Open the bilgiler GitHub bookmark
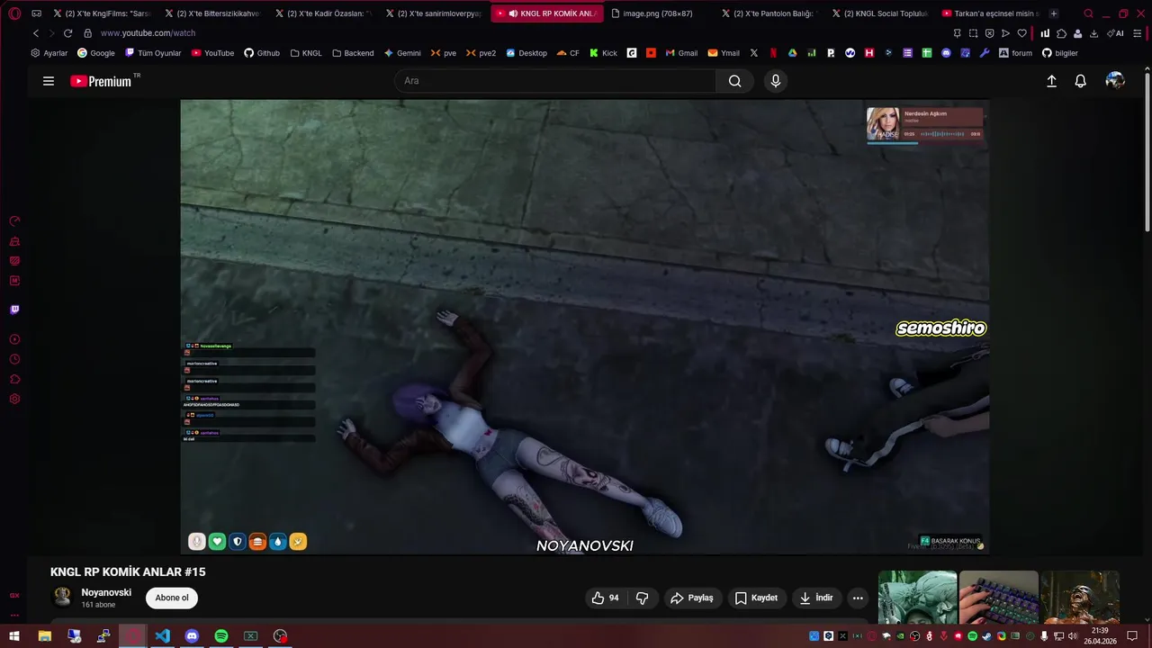 [x=1059, y=53]
